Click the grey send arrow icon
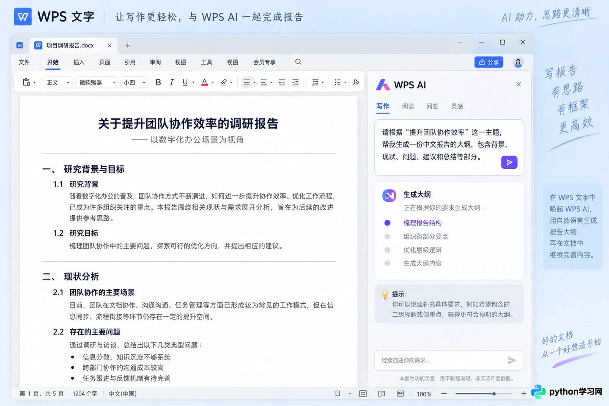This screenshot has height=406, width=609. point(512,360)
